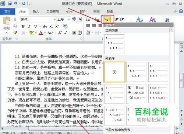Viewport: 184px width, 134px height.
Task: Open font color dropdown arrow
Action: [x=45, y=33]
